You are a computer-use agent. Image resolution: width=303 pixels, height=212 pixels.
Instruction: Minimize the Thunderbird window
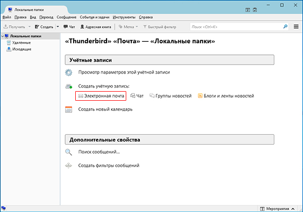(268, 5)
